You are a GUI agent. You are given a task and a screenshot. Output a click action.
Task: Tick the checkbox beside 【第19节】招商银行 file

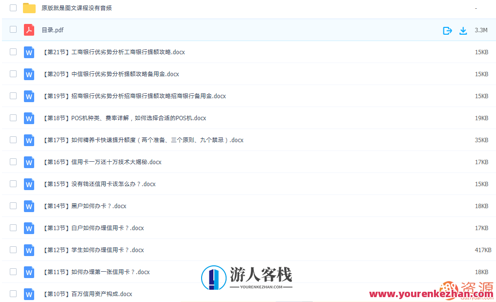(13, 96)
